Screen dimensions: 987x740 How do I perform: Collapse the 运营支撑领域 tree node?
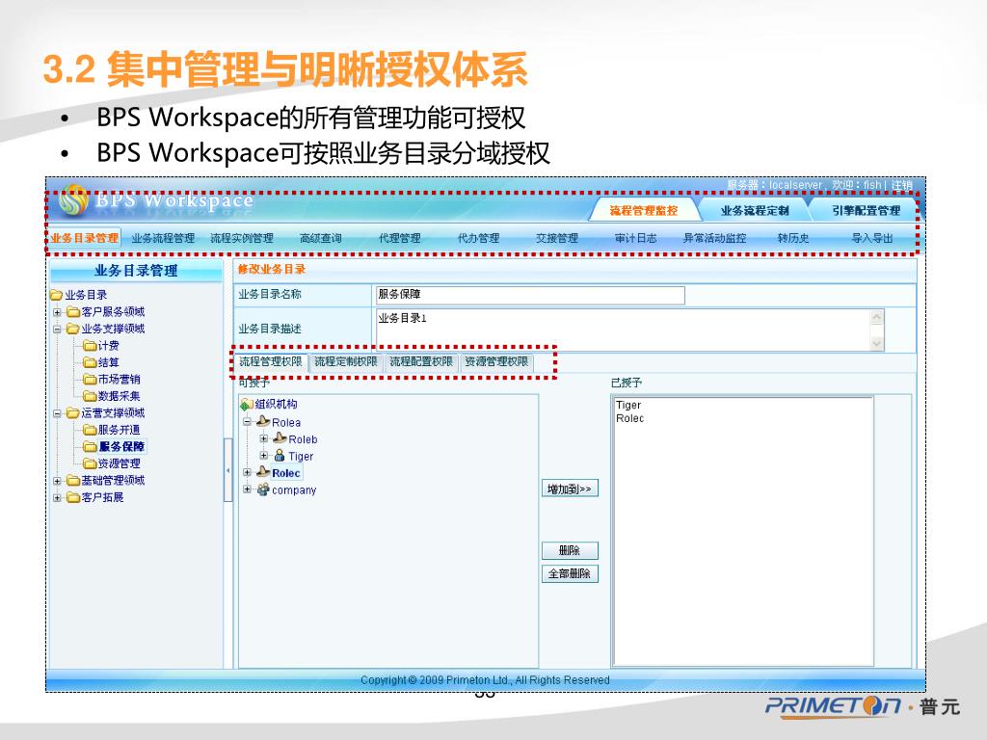pyautogui.click(x=57, y=413)
